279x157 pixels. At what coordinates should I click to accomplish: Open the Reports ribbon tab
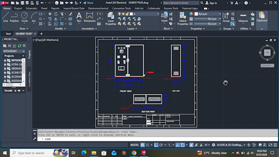coord(55,8)
